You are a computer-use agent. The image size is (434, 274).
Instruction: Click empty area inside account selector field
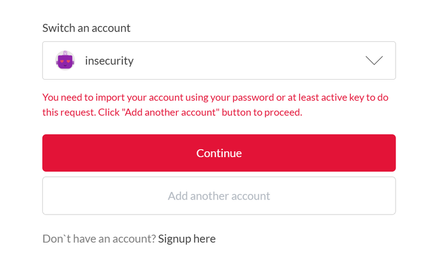[249, 60]
